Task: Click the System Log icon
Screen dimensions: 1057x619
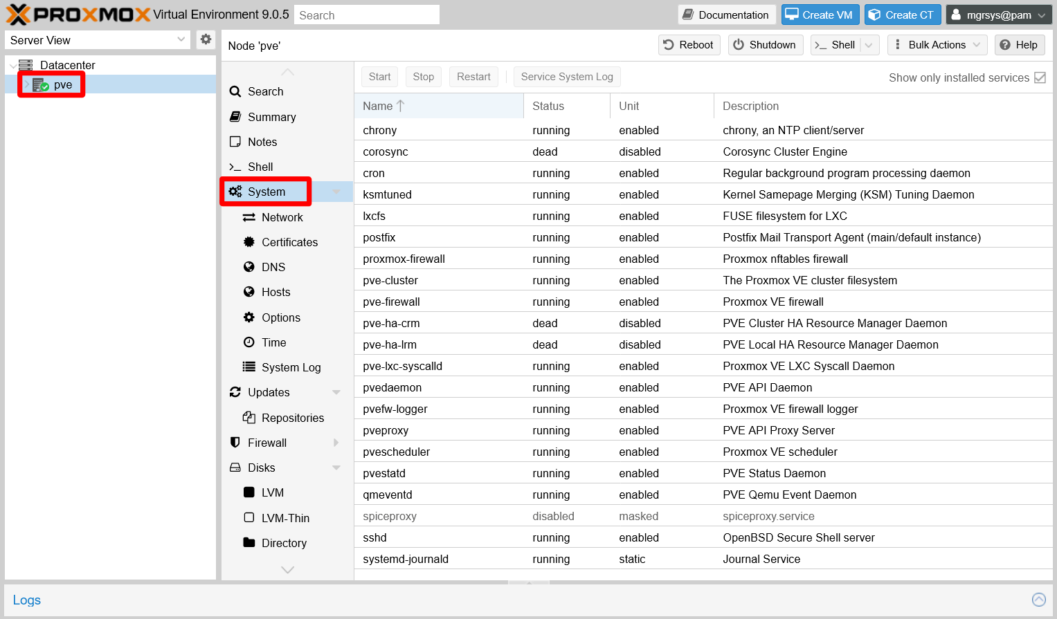Action: pyautogui.click(x=250, y=367)
